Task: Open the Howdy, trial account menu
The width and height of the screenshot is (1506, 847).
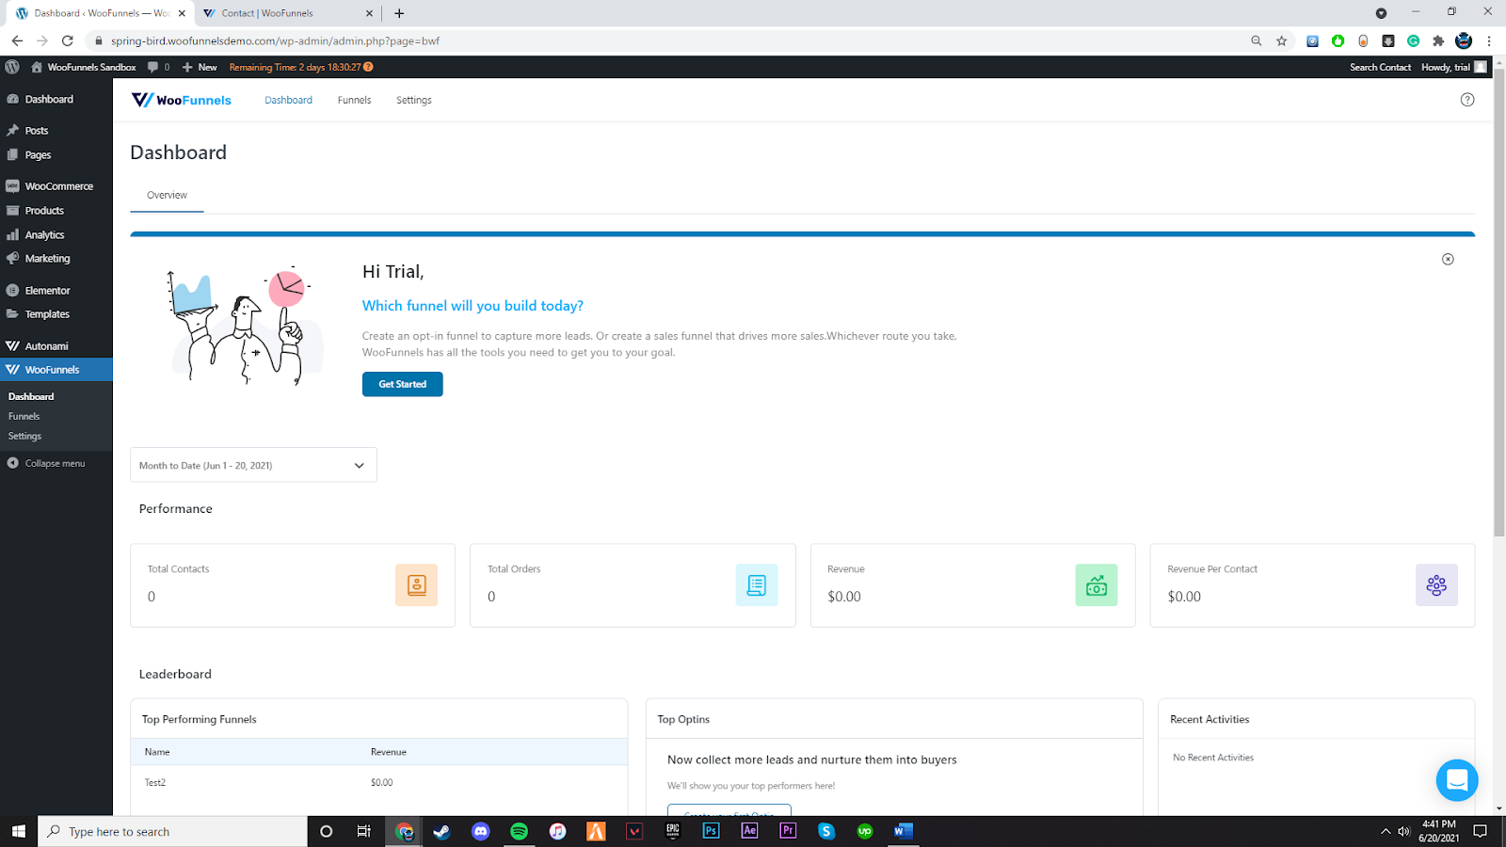Action: pos(1453,67)
